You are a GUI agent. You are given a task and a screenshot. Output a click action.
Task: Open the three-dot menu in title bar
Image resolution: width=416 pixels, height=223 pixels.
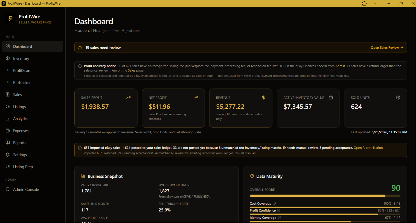(x=375, y=4)
